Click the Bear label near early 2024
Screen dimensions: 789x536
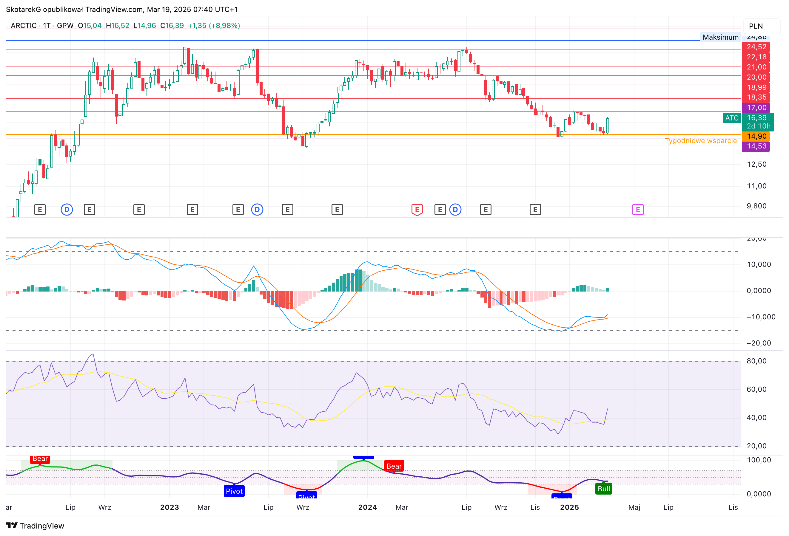pyautogui.click(x=394, y=466)
